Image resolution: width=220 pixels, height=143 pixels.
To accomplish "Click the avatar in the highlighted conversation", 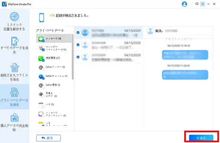I will click(x=85, y=33).
